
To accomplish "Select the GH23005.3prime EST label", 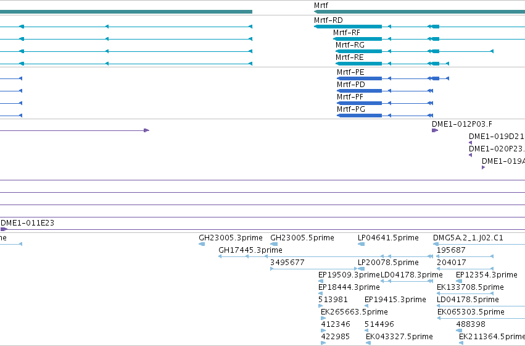I will coord(230,238).
